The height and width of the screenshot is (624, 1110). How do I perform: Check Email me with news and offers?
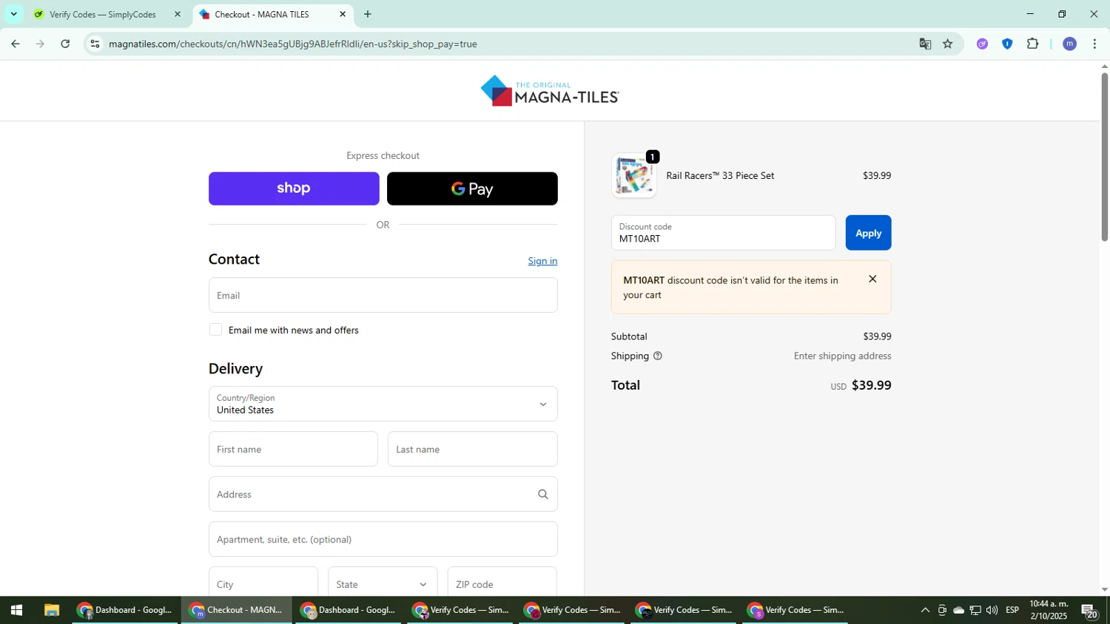(215, 330)
